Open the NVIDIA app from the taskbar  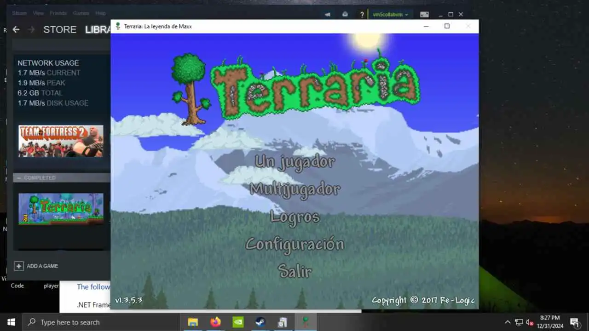(x=238, y=322)
